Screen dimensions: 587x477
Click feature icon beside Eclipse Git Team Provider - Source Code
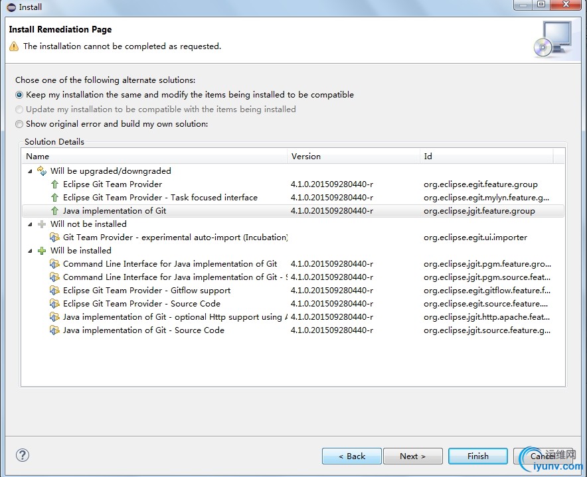pos(54,304)
